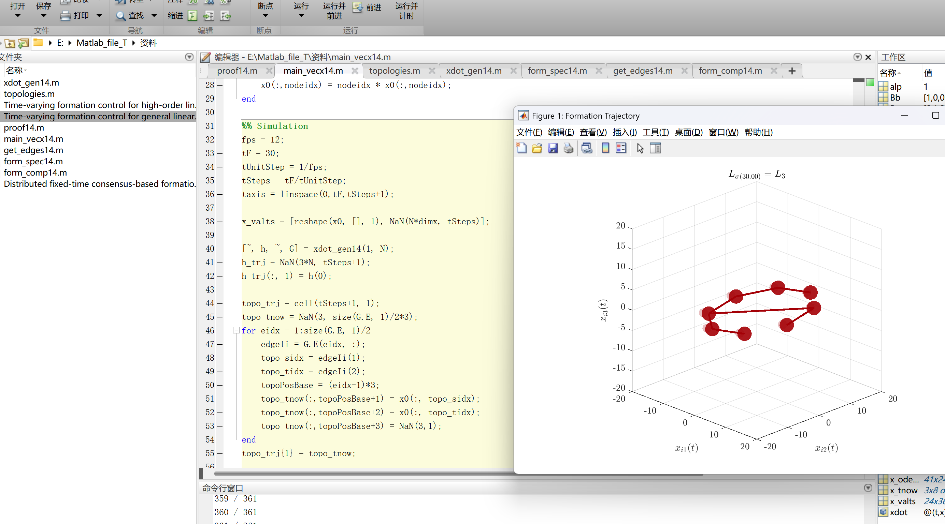Viewport: 945px width, 524px height.
Task: Toggle the breakpoint dash at line 51
Action: [x=220, y=399]
